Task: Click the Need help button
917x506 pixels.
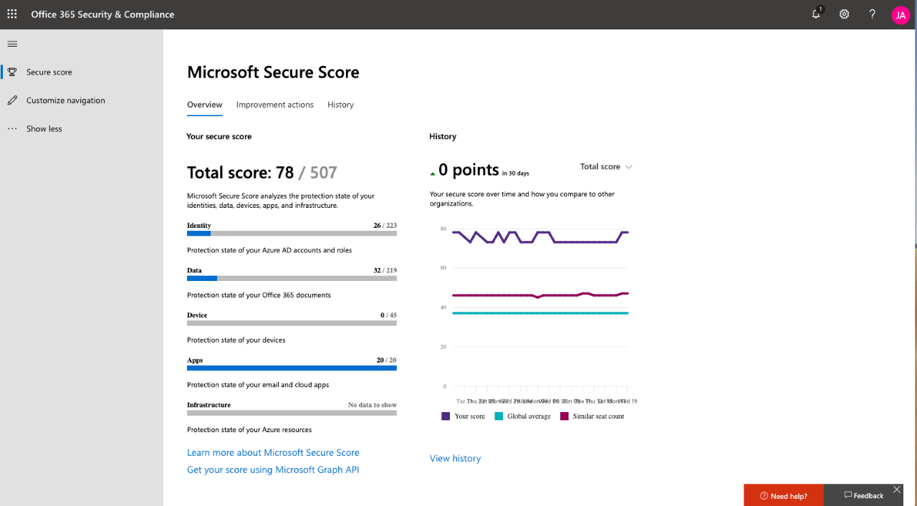Action: click(783, 495)
